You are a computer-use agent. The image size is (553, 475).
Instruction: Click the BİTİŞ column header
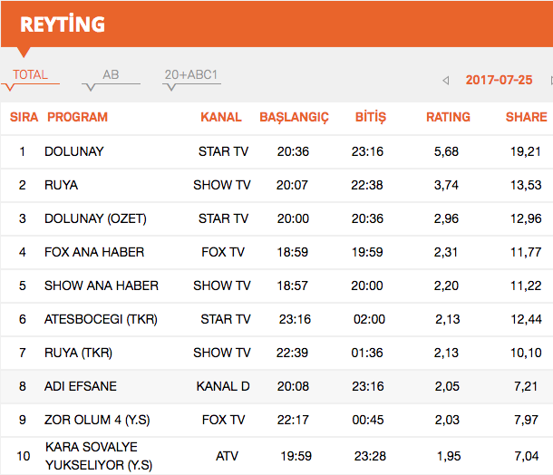tap(369, 117)
